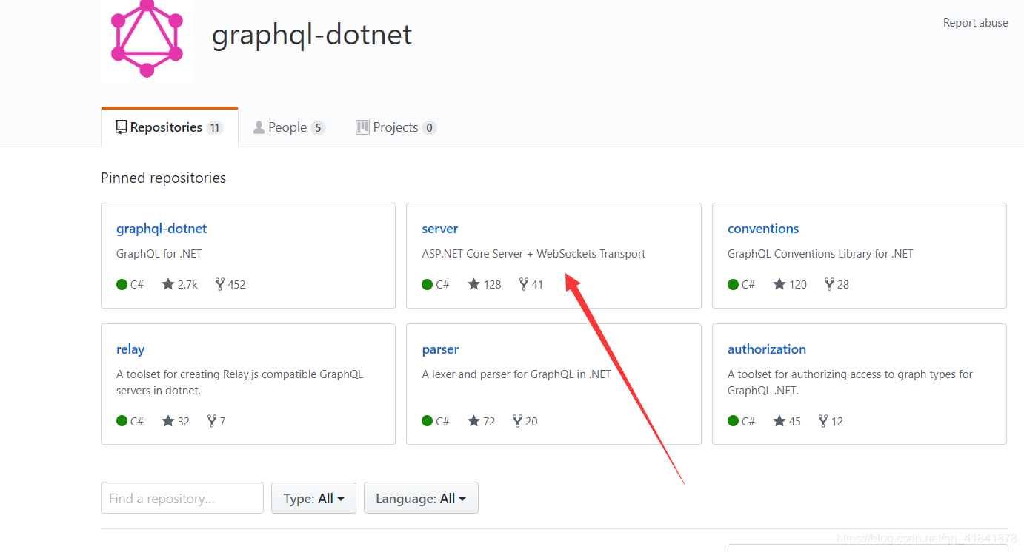Click the Report abuse link
This screenshot has height=552, width=1024.
point(975,23)
